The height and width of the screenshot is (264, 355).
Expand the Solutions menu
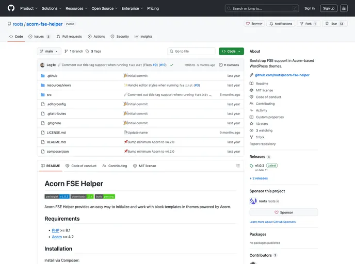click(x=52, y=8)
